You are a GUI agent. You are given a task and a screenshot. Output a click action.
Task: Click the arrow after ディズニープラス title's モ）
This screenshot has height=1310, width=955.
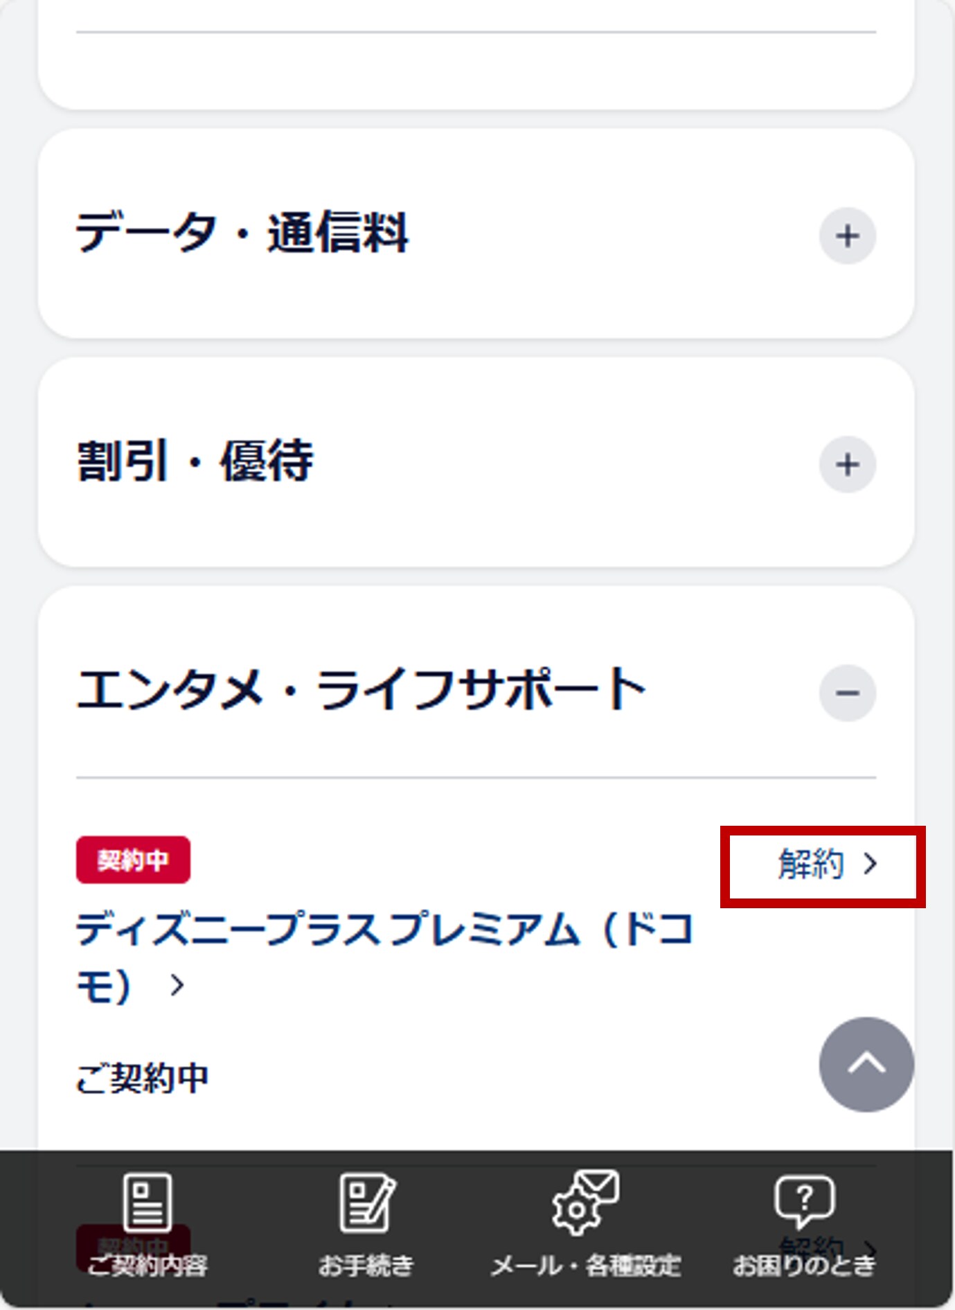click(x=177, y=985)
